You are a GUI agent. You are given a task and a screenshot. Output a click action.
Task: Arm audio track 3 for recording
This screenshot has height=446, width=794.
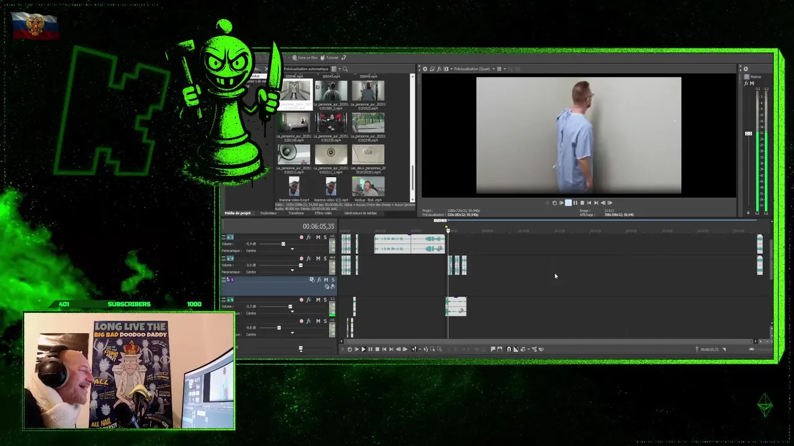point(301,237)
